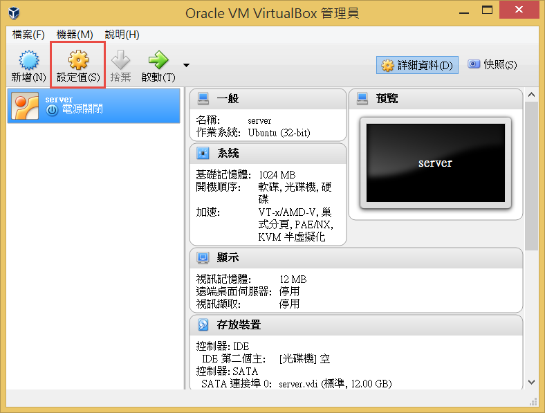Maximize the VirtualBox manager window

(x=487, y=10)
